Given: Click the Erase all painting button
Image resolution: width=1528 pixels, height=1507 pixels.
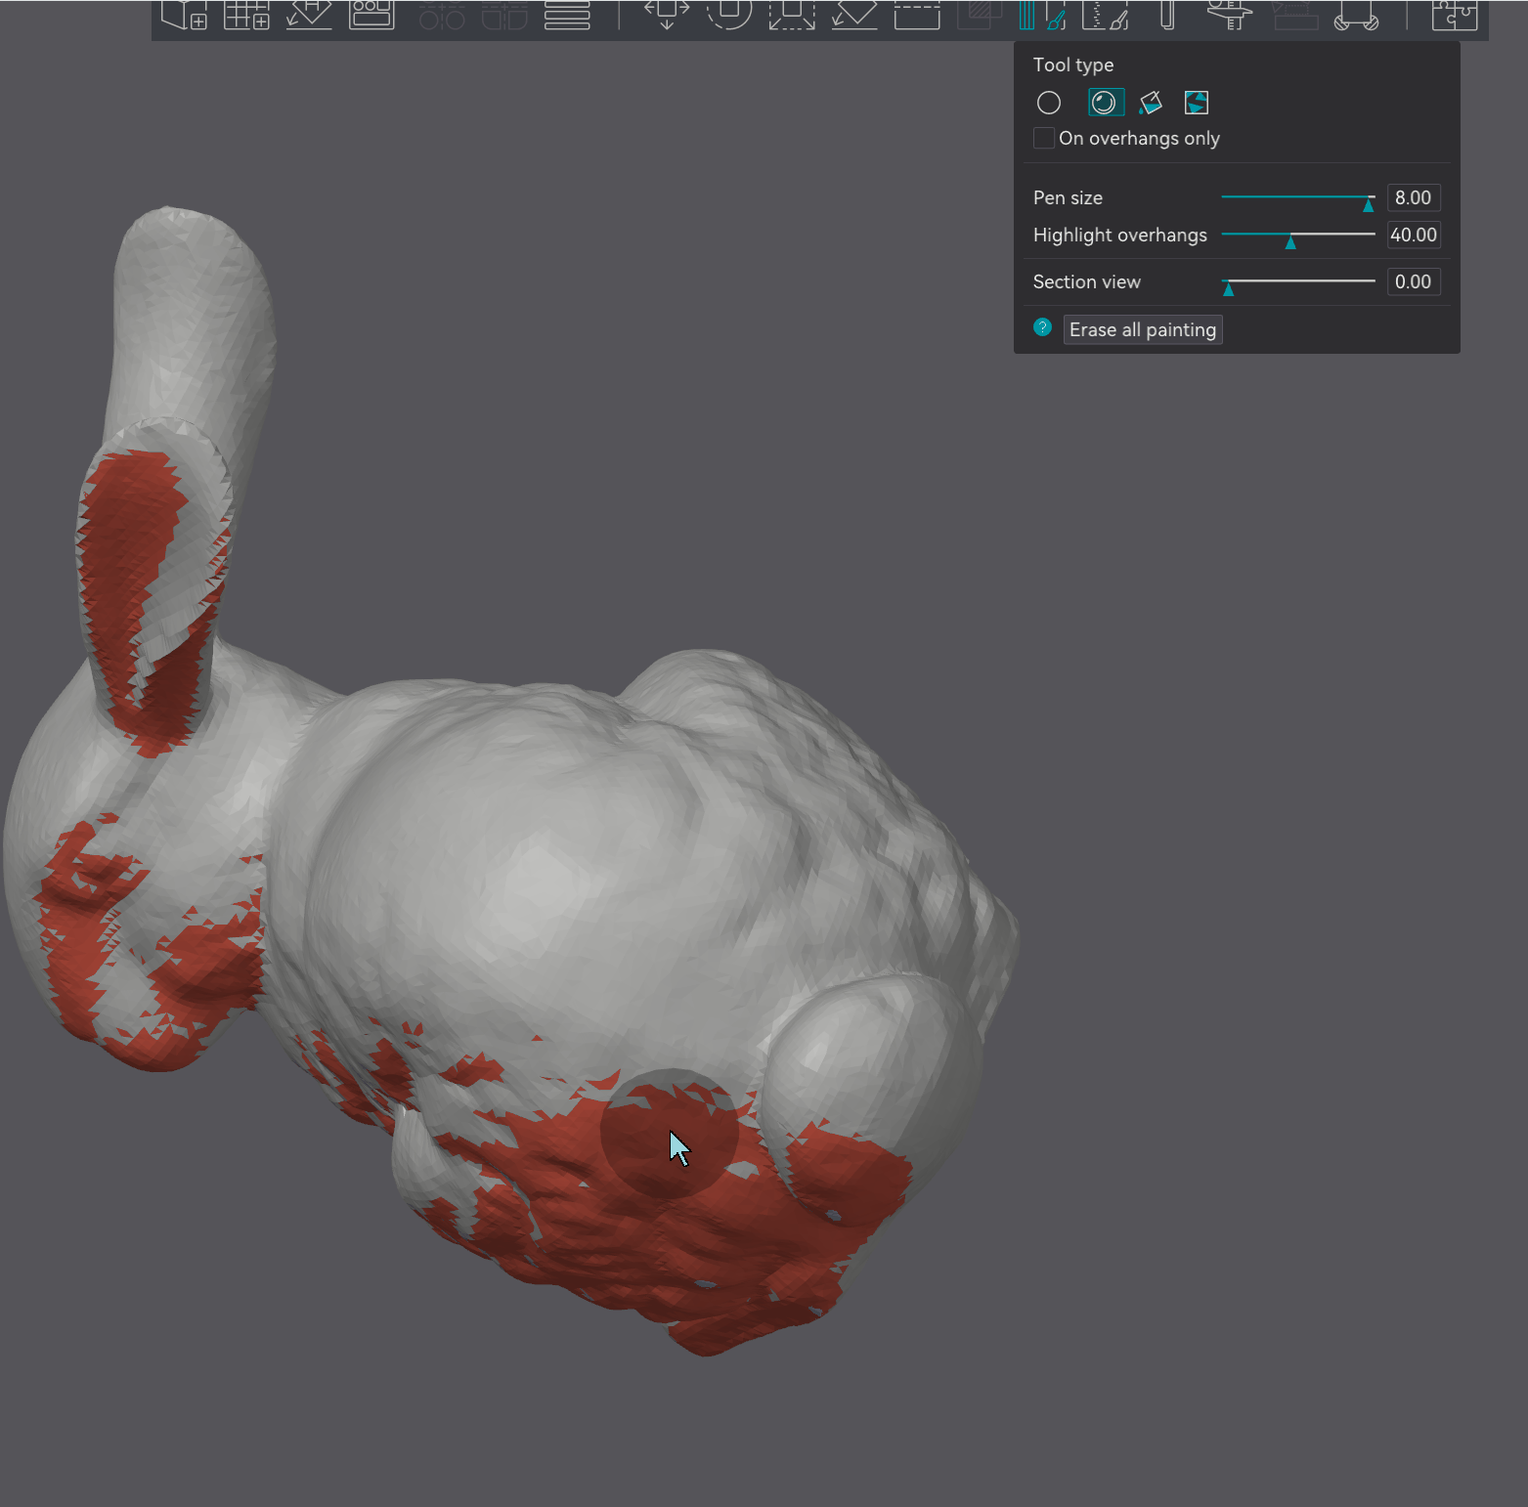Looking at the screenshot, I should (x=1143, y=329).
